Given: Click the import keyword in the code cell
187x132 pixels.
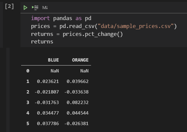Looking at the screenshot, I should 41,18.
